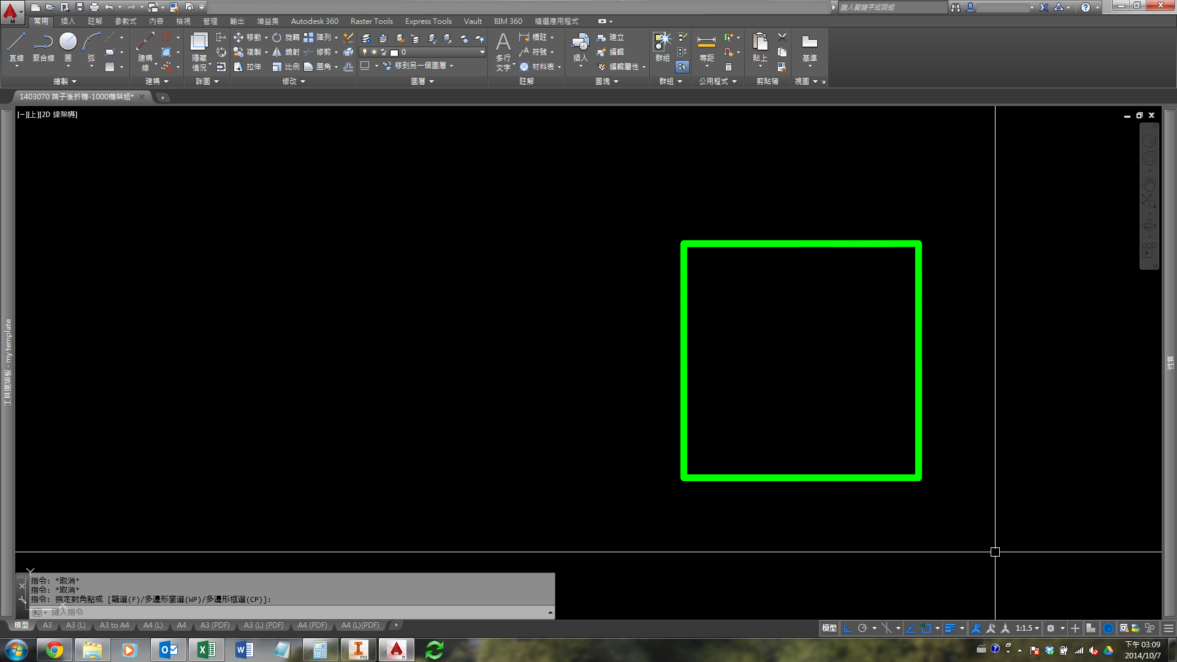Image resolution: width=1177 pixels, height=662 pixels.
Task: Expand the 修改 panel
Action: click(293, 81)
